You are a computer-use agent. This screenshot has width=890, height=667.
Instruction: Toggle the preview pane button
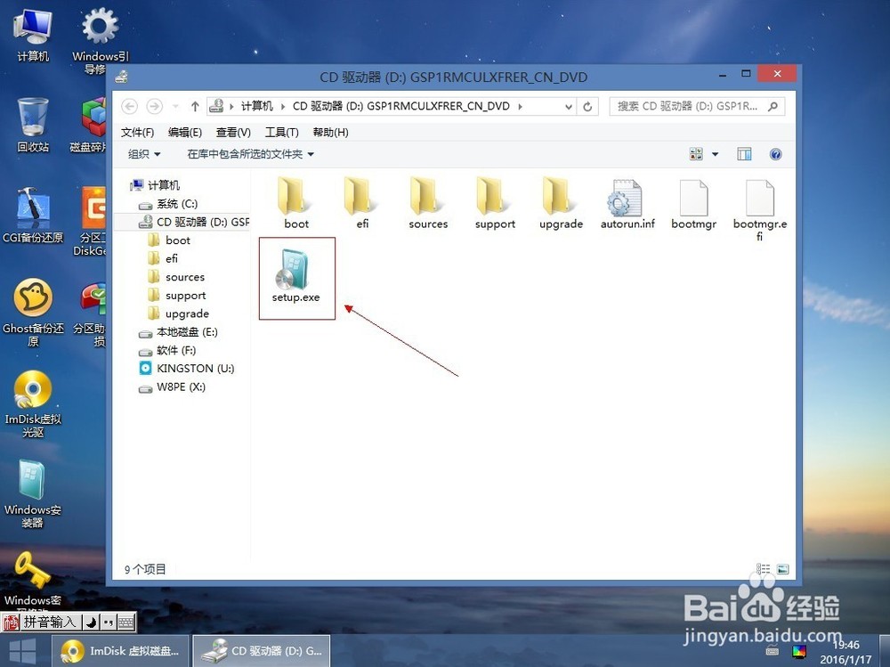click(744, 154)
